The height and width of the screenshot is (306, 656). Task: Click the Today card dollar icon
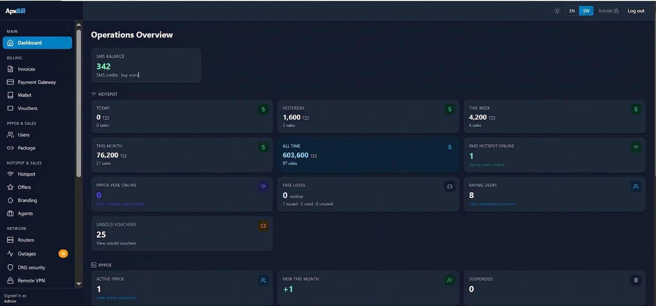(263, 109)
